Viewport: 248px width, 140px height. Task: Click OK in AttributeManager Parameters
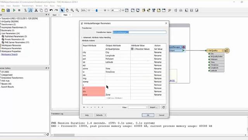(148, 115)
